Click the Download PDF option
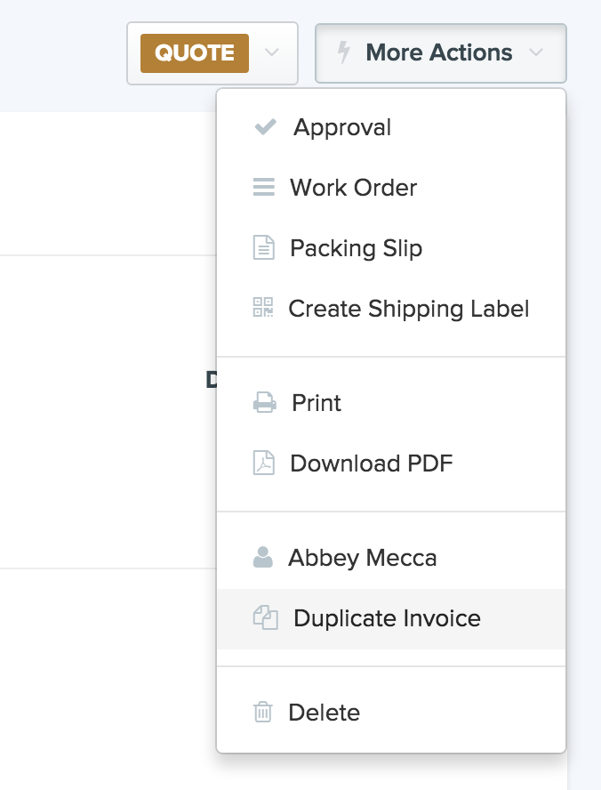 [x=370, y=463]
